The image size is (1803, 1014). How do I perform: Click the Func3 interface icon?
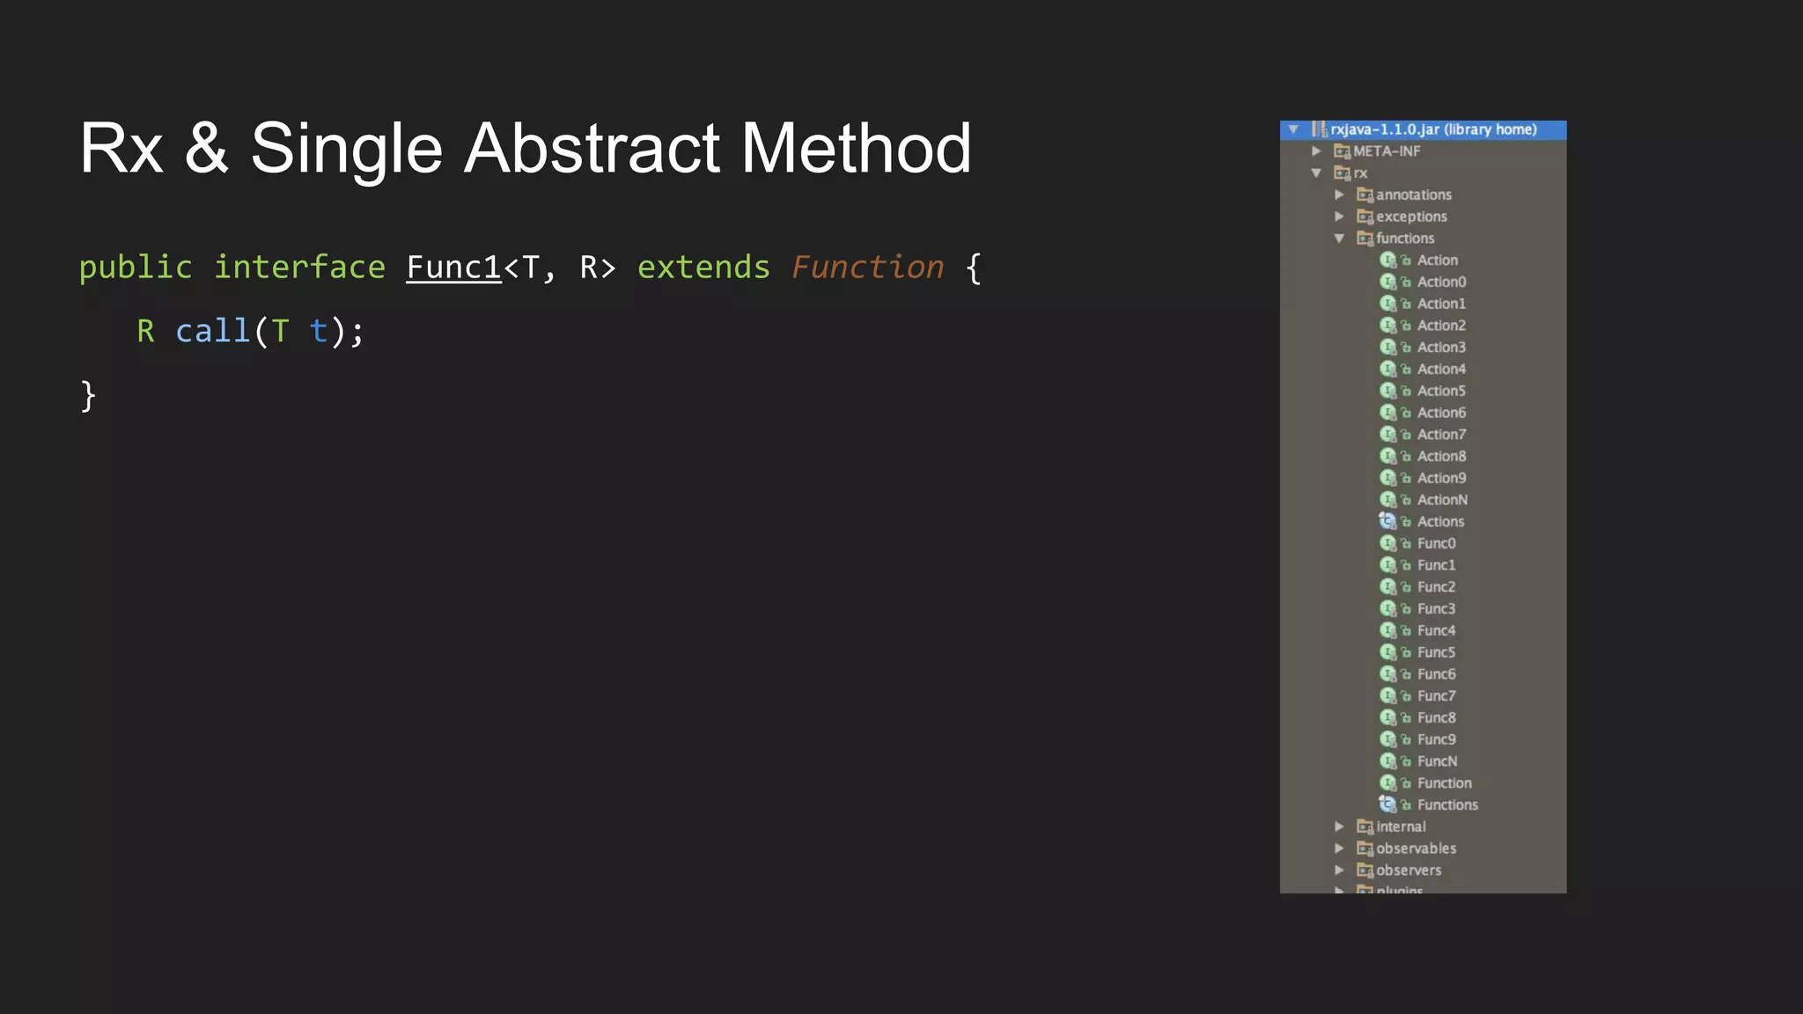tap(1388, 609)
